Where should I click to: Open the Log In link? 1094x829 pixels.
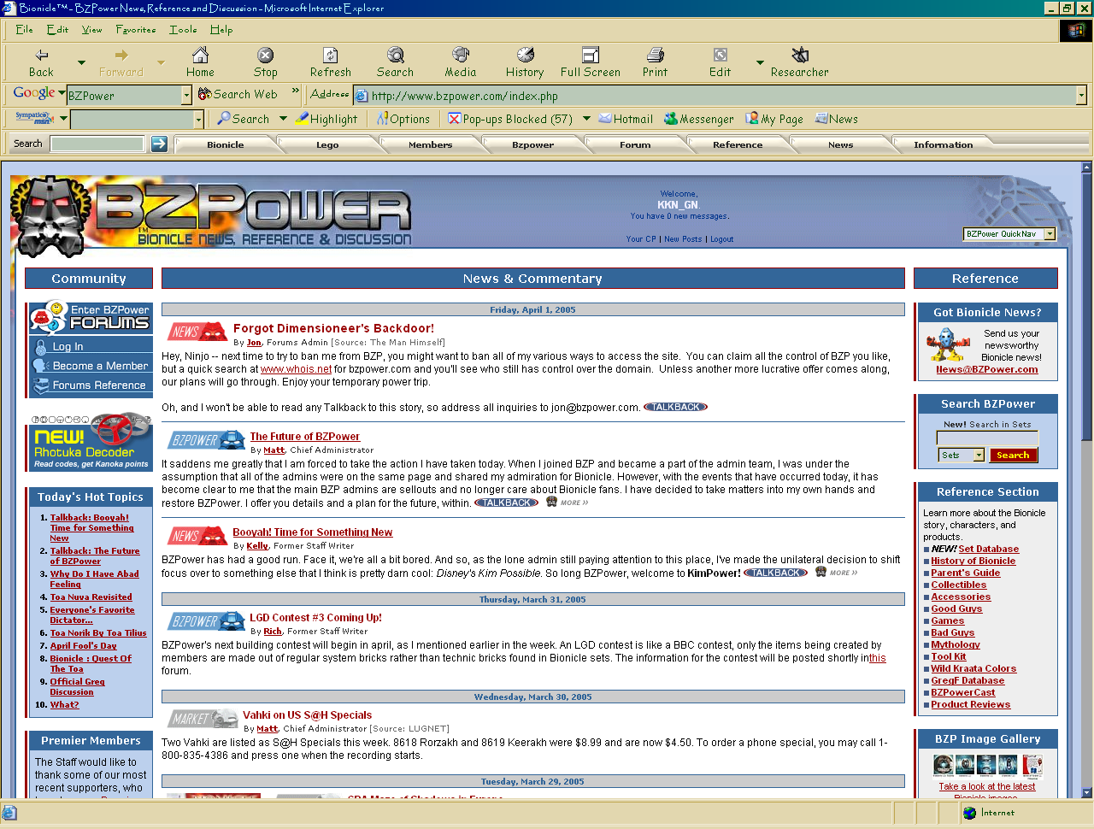[x=91, y=346]
